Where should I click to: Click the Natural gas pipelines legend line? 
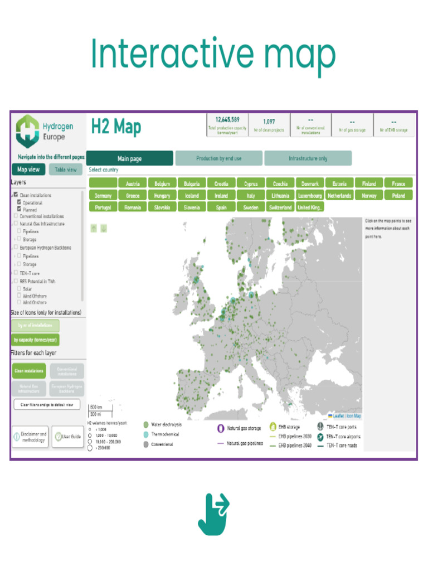(220, 443)
